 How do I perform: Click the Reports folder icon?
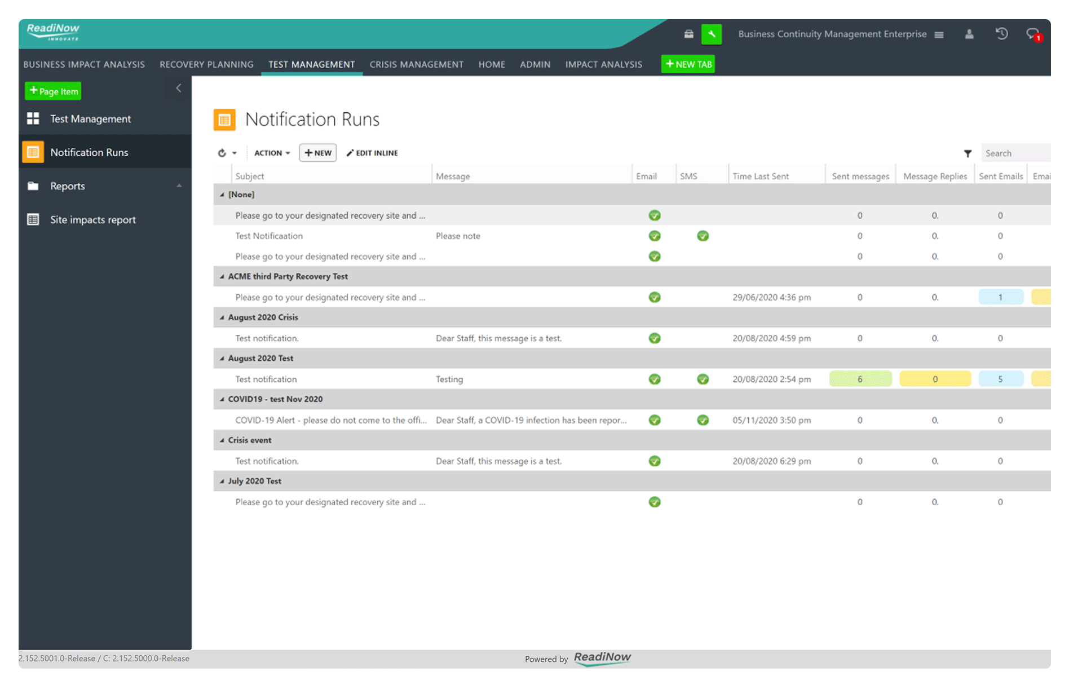click(33, 186)
